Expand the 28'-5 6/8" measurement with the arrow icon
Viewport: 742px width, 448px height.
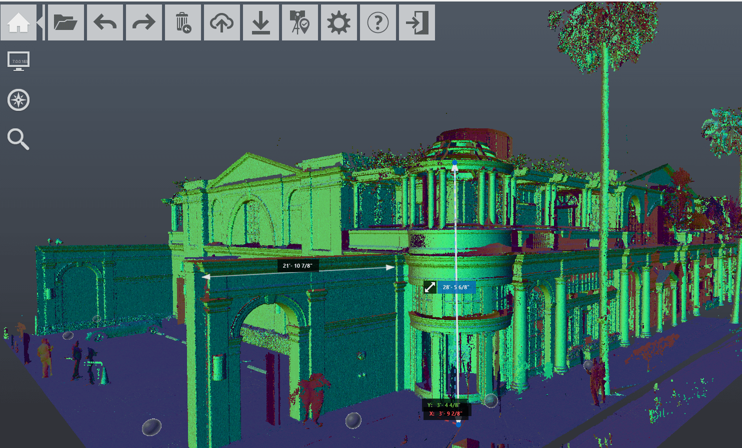tap(430, 287)
